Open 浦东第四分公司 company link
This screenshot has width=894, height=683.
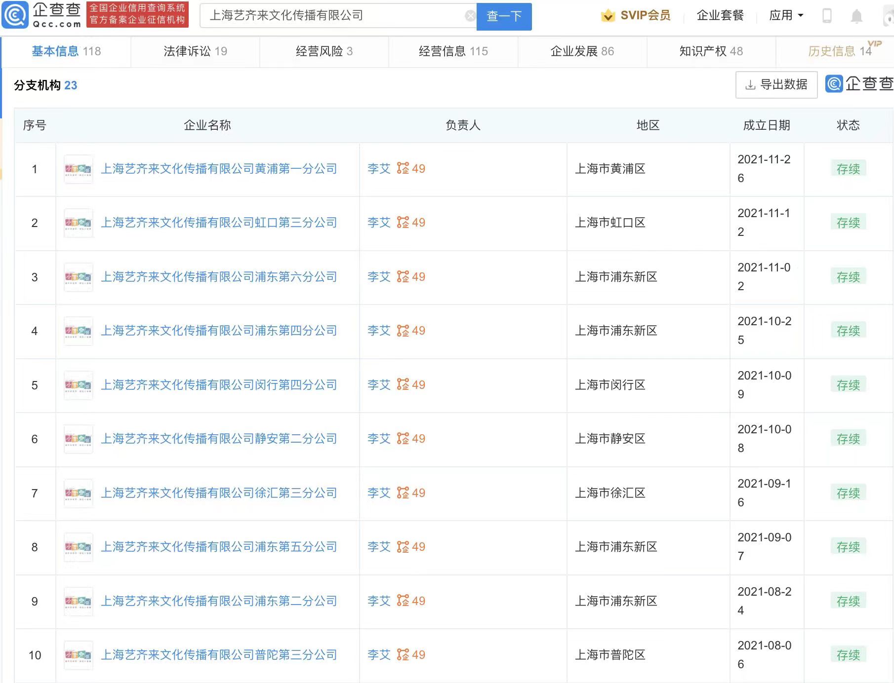coord(219,331)
